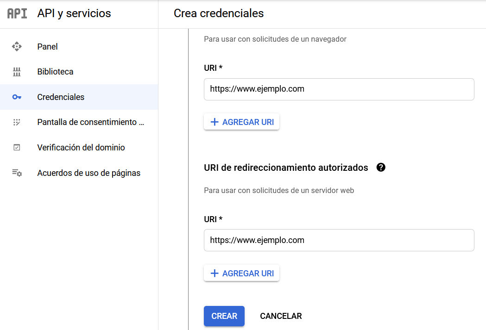Open the Panel section
The width and height of the screenshot is (486, 330).
click(47, 46)
